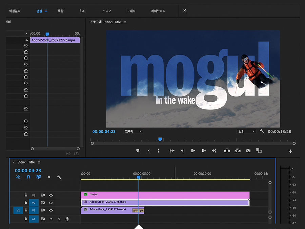Toggle the timeline Snap magnet icon
Image resolution: width=305 pixels, height=229 pixels.
(28, 177)
